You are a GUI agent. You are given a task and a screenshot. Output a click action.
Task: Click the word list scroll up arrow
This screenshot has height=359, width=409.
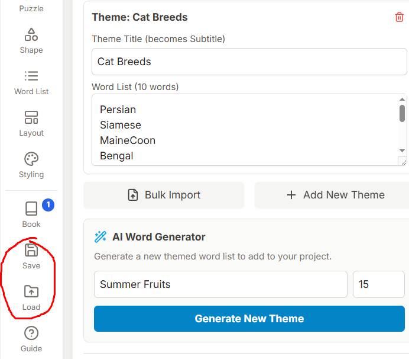coord(402,100)
